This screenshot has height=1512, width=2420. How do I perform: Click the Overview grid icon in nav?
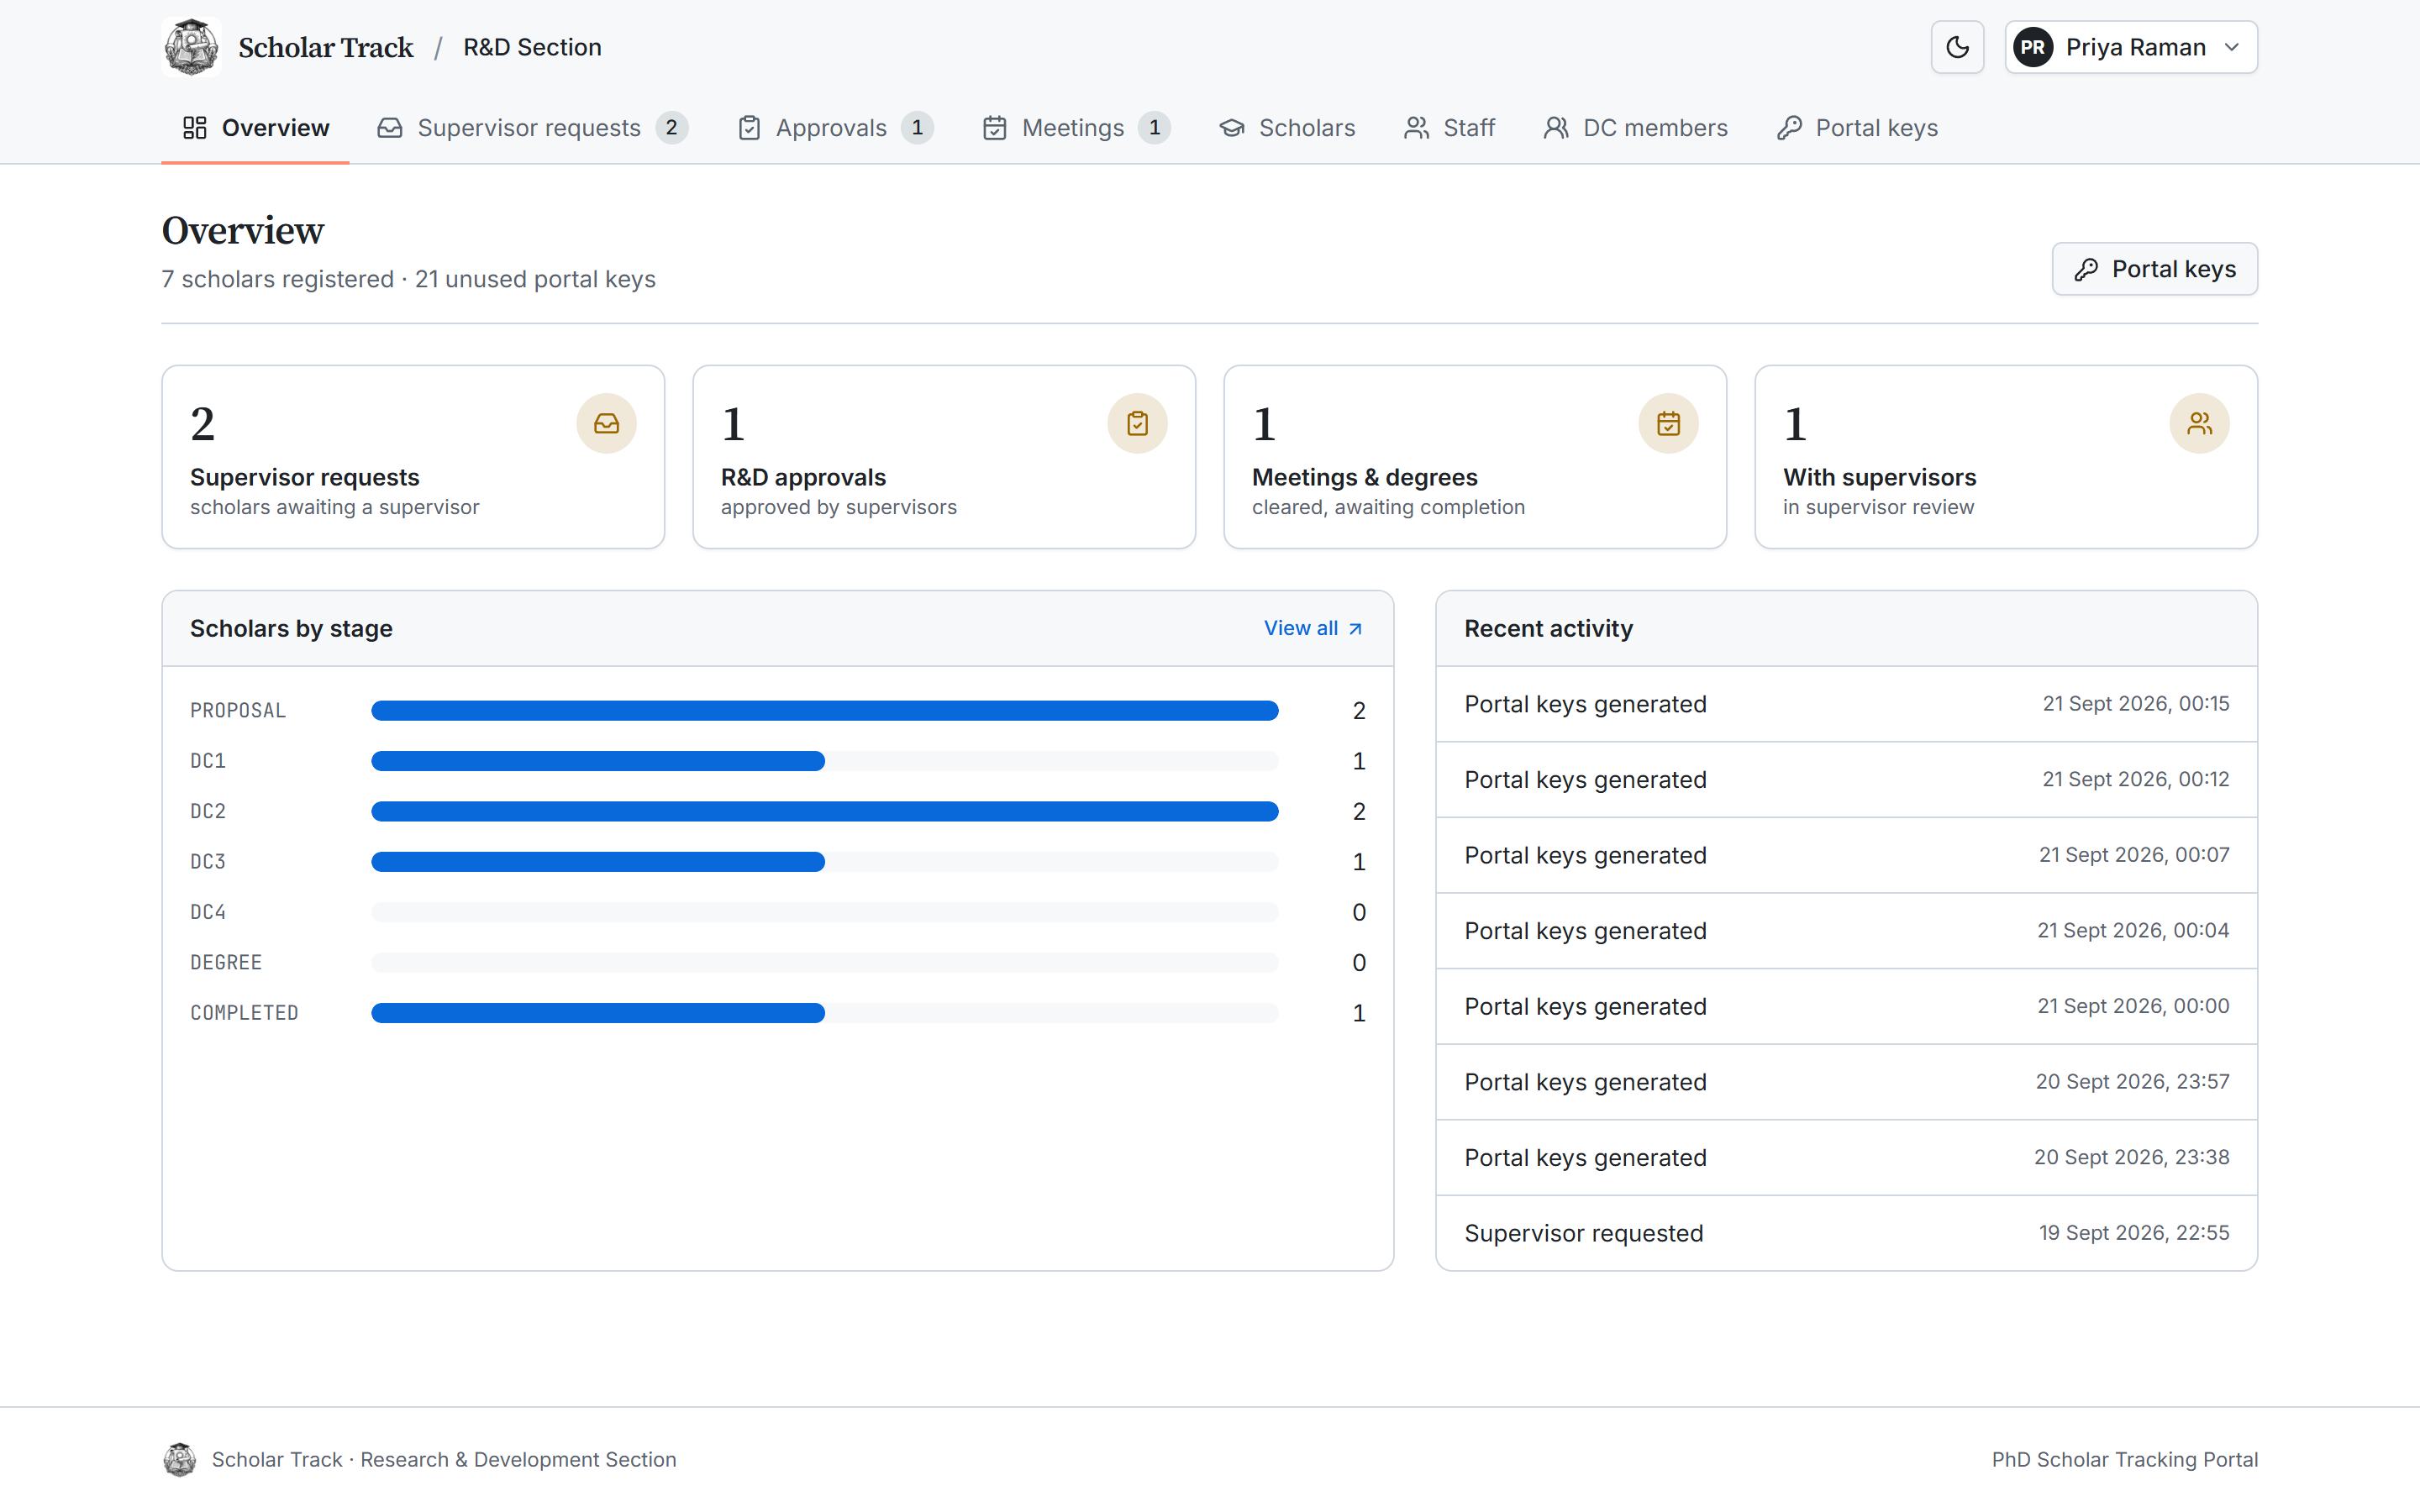195,128
